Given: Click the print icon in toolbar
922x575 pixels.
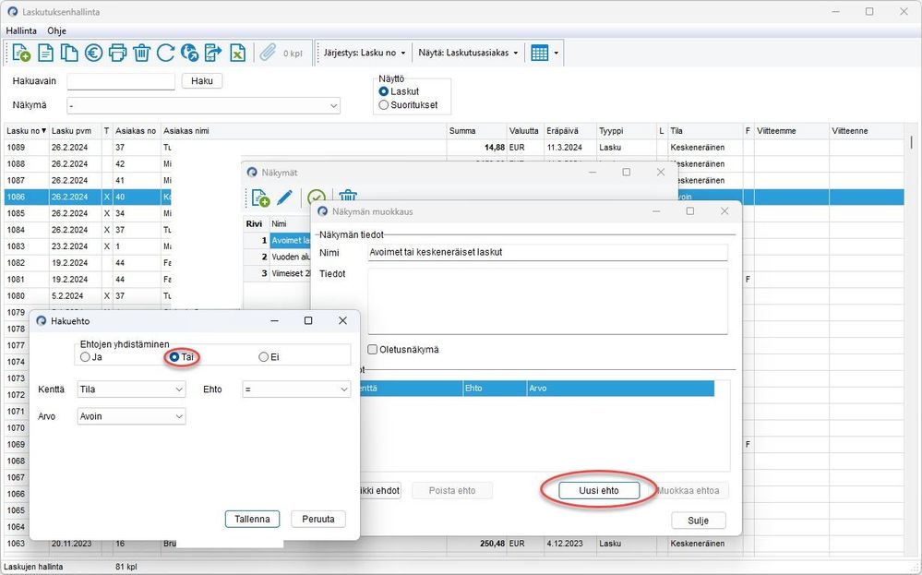Looking at the screenshot, I should pos(117,53).
